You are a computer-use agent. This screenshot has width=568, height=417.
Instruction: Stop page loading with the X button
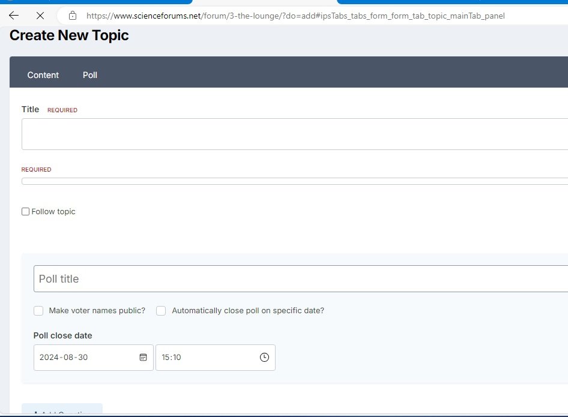pos(38,16)
